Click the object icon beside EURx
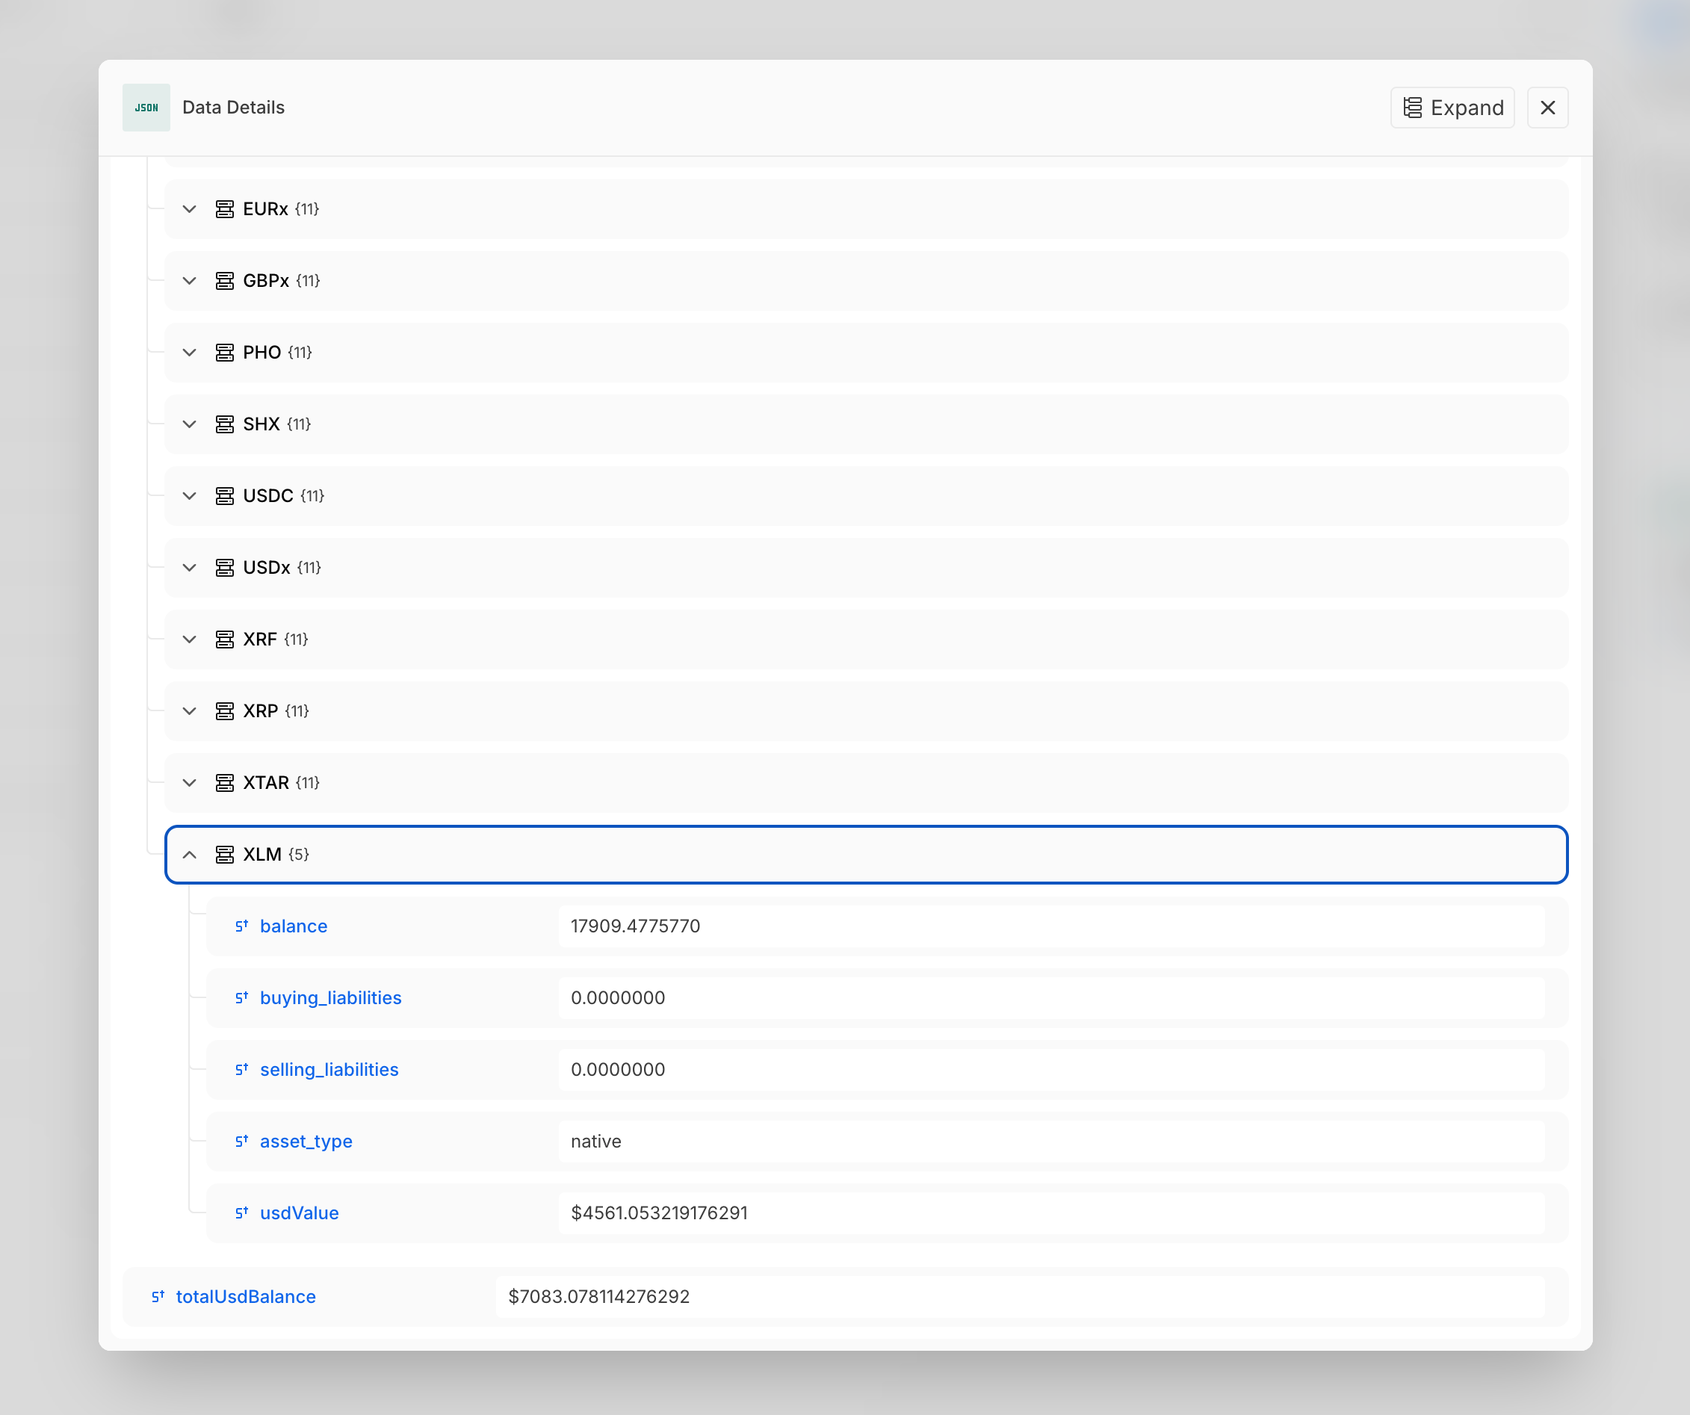 [225, 209]
